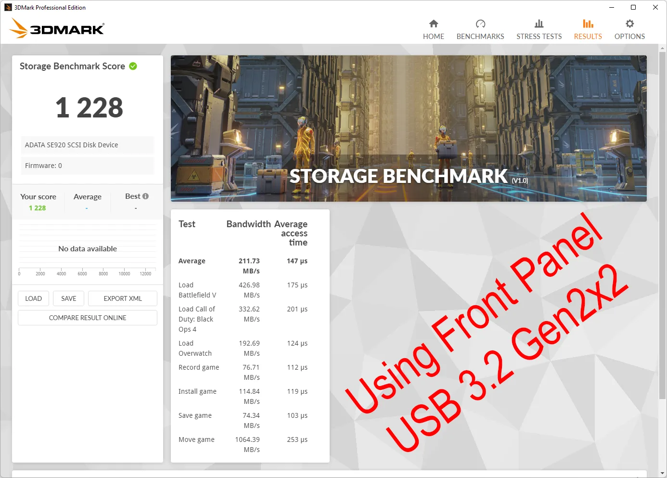Click the 124 µs access time value
Screen dimensions: 667x478
pos(297,343)
